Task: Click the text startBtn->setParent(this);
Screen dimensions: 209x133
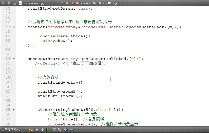Action: pyautogui.click(x=60, y=9)
